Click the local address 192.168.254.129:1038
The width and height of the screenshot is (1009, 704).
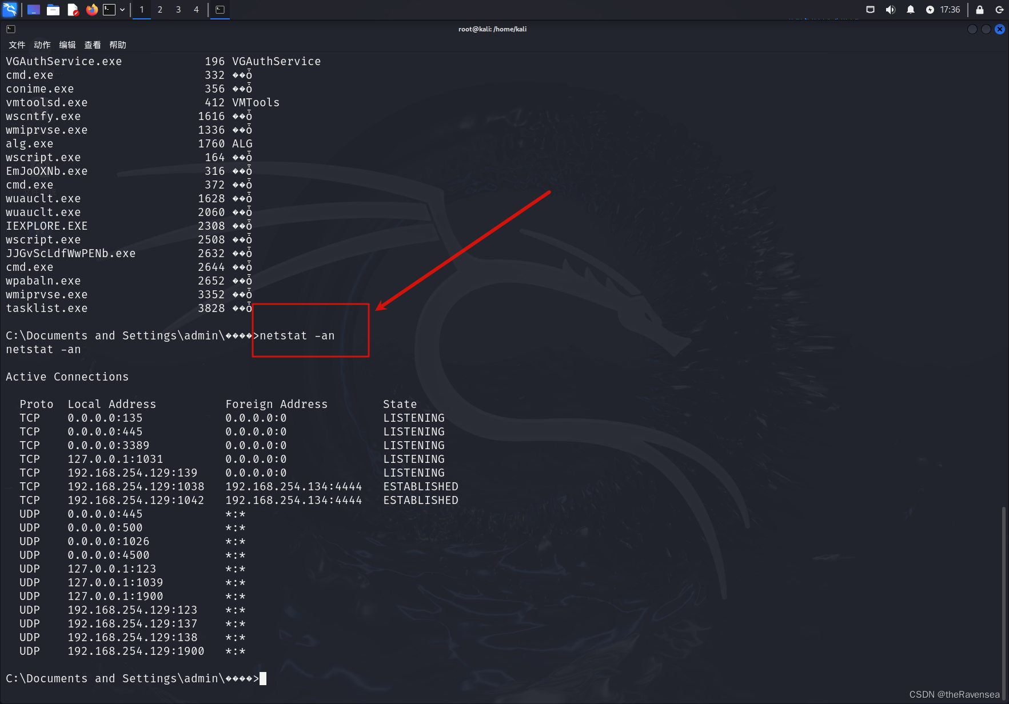136,486
